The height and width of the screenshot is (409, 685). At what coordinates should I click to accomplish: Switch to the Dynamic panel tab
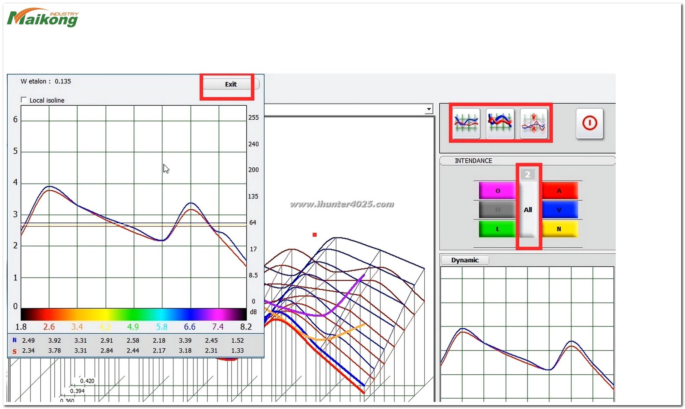click(x=465, y=260)
